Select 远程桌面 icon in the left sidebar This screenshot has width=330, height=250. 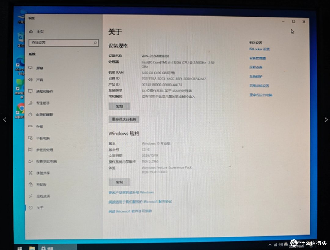tap(31, 196)
